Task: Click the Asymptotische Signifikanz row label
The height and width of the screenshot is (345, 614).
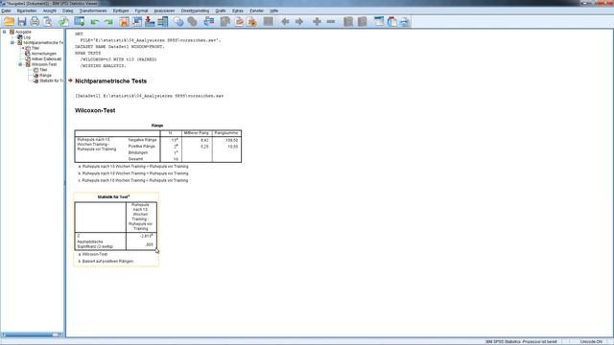Action: 95,244
